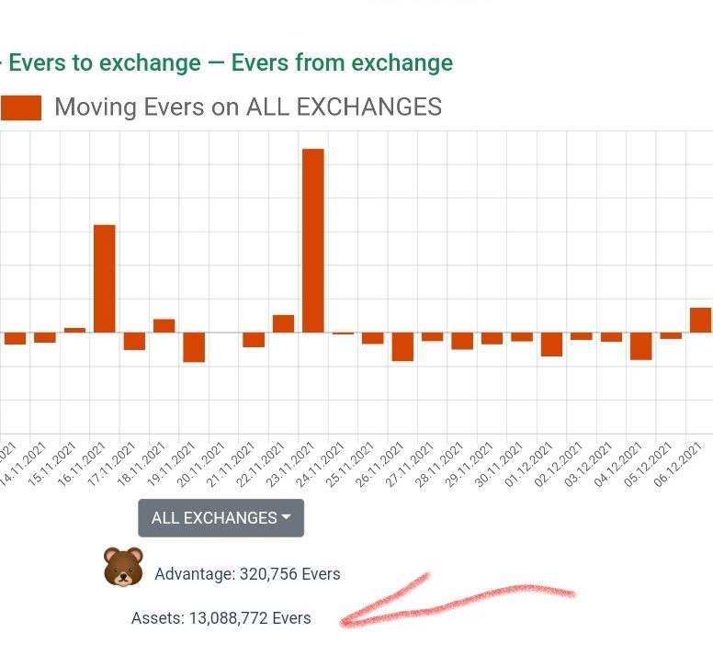The image size is (713, 655).
Task: Click the Advantage: 320,756 Evers text
Action: pos(247,574)
